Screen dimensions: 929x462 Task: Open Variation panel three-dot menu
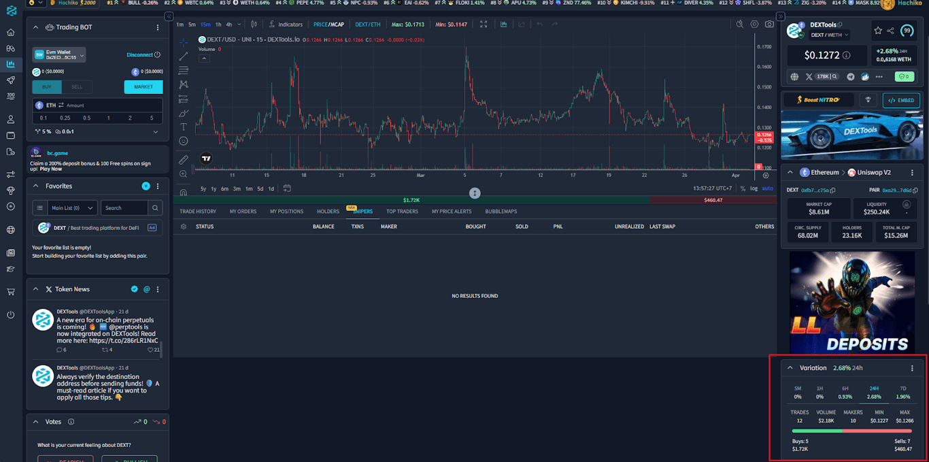click(913, 368)
